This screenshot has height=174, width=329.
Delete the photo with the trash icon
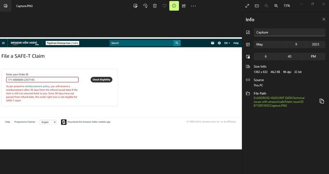click(x=155, y=6)
